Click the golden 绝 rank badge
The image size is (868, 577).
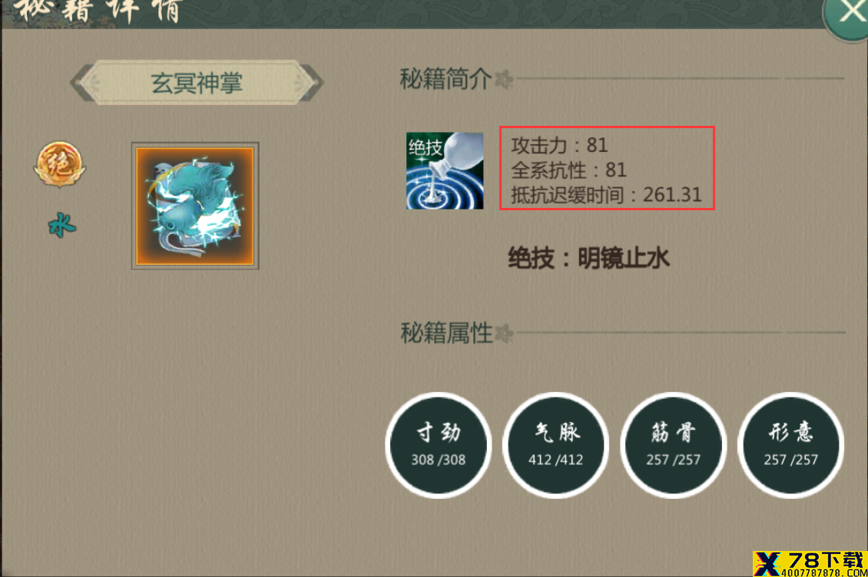click(60, 163)
